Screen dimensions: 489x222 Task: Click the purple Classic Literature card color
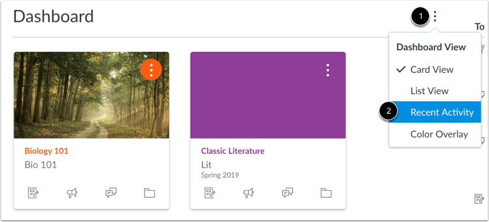coord(268,95)
